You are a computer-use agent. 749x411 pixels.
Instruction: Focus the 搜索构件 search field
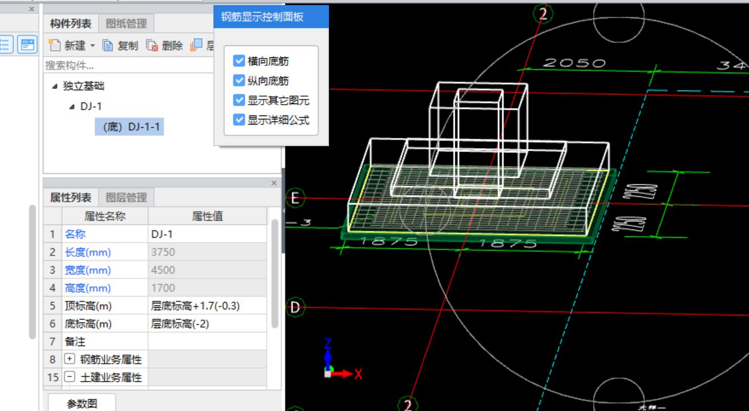pyautogui.click(x=130, y=65)
